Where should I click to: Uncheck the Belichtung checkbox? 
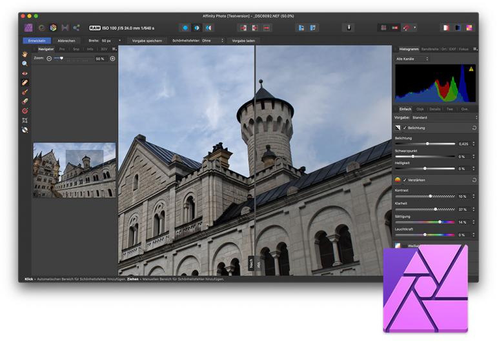point(405,128)
